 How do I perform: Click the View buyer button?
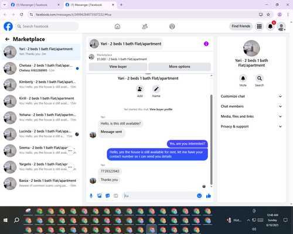click(x=118, y=67)
